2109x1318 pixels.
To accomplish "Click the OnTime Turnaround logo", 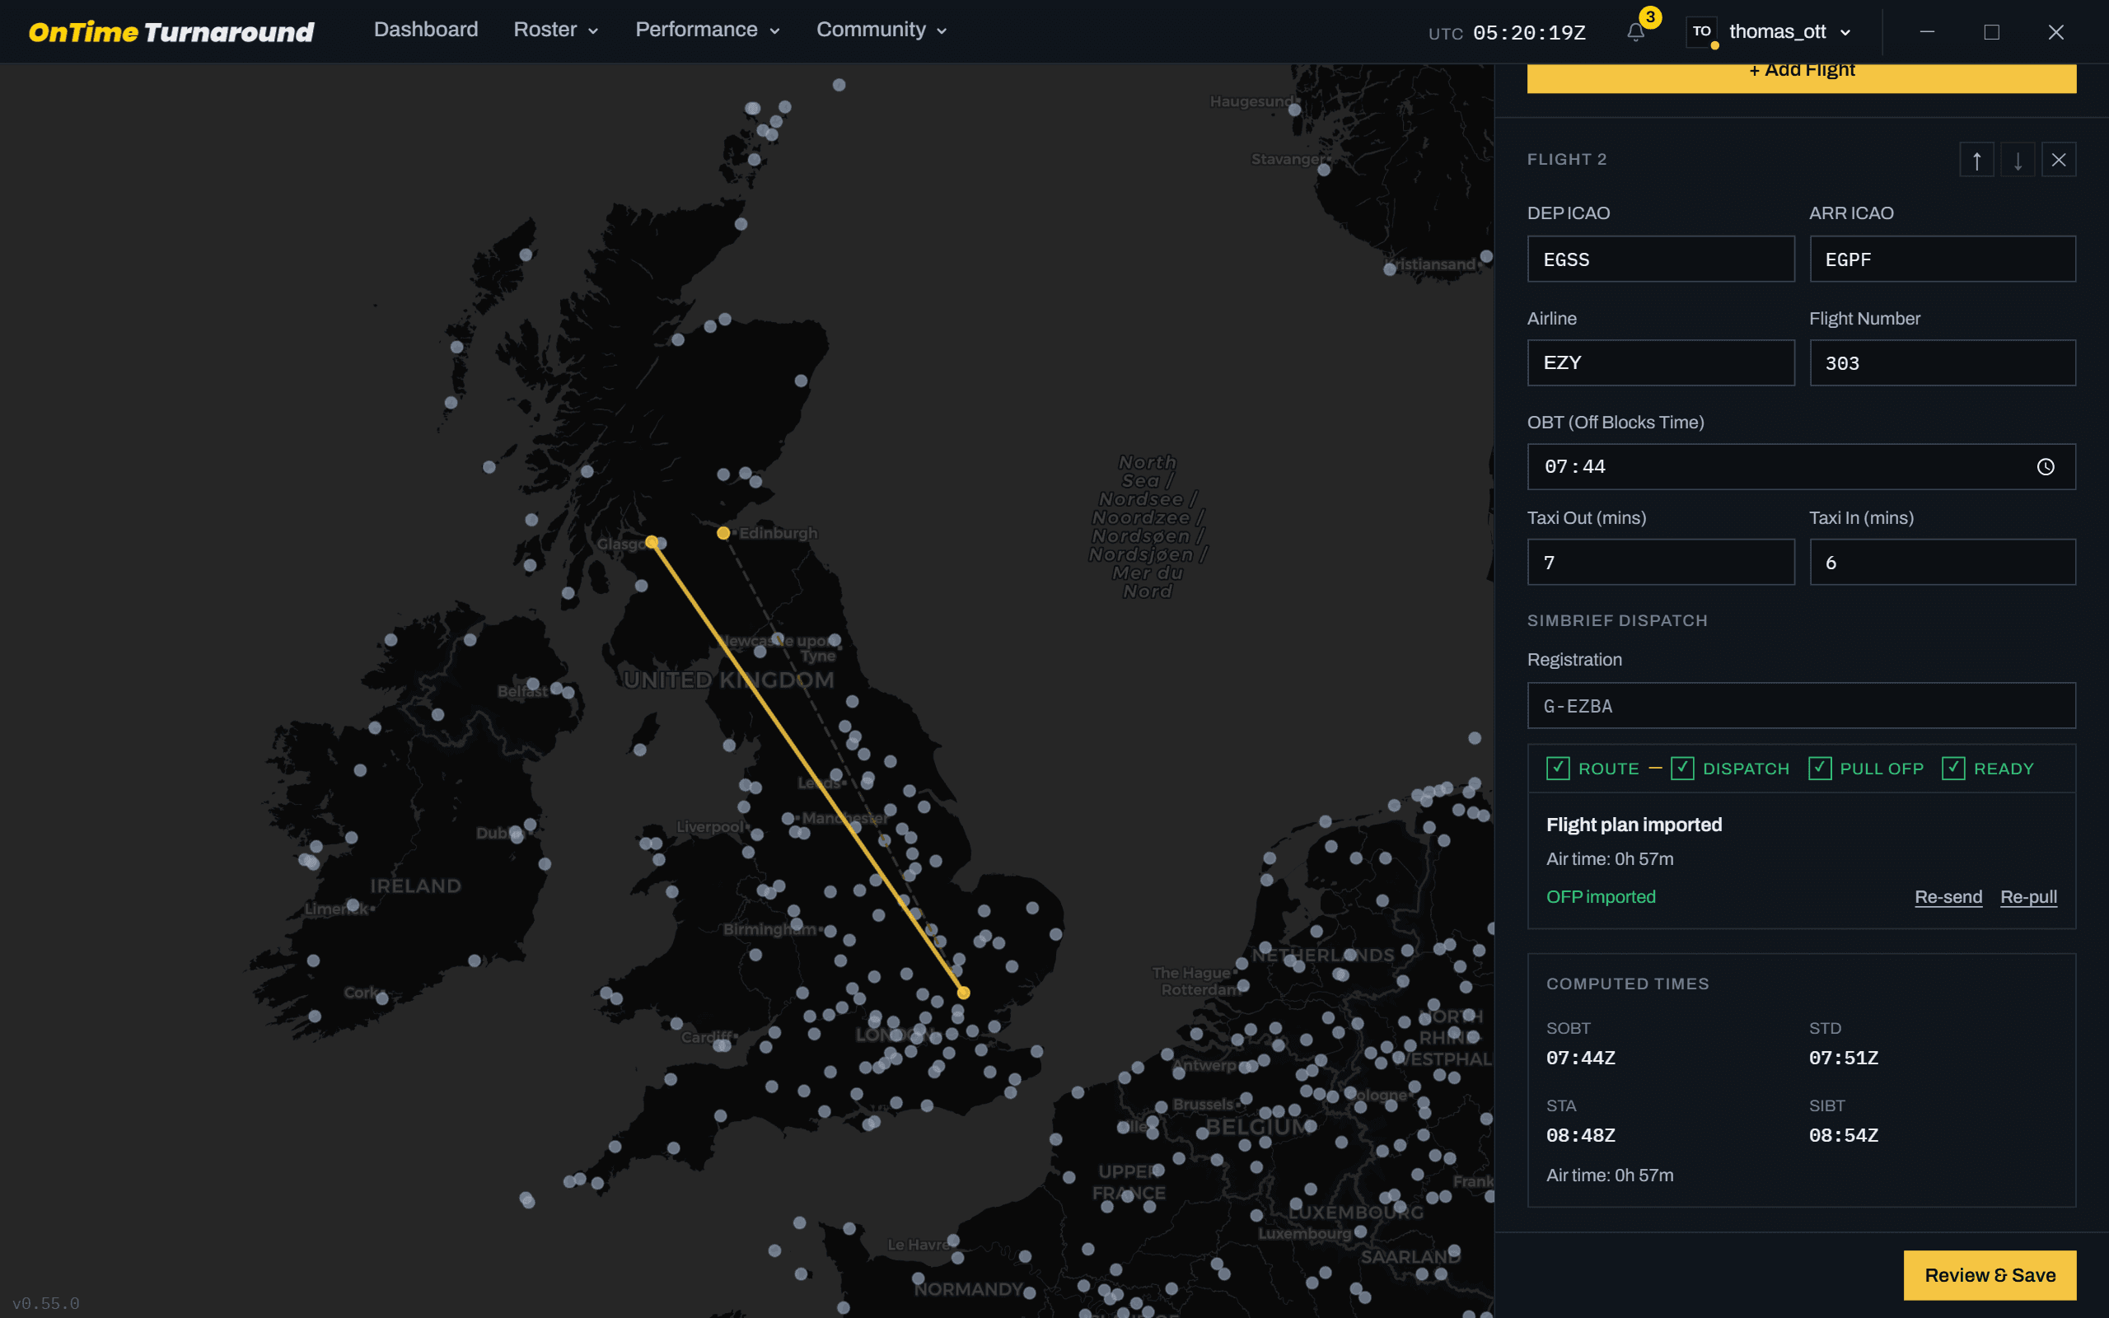I will (x=171, y=32).
